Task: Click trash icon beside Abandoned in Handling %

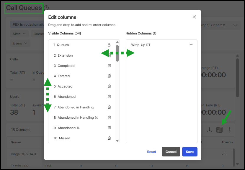Action: tap(109, 118)
